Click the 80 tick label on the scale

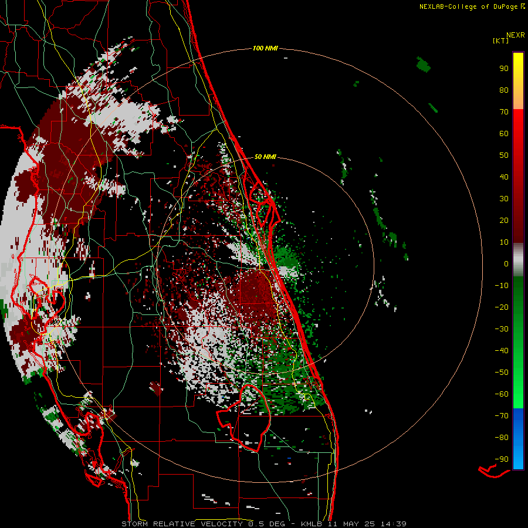click(x=504, y=90)
